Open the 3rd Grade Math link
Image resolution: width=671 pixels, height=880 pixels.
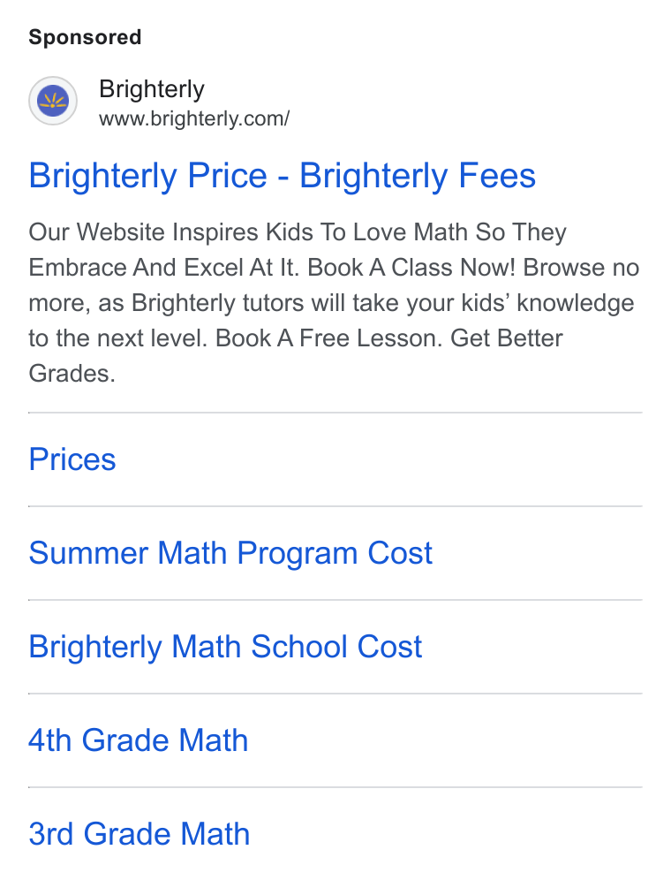click(x=139, y=834)
